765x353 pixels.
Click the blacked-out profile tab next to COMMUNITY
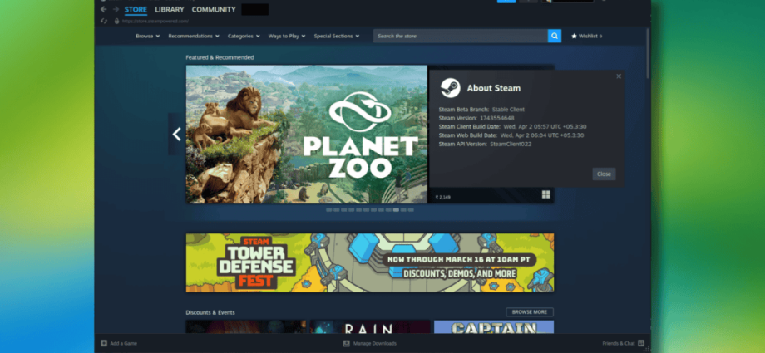254,9
